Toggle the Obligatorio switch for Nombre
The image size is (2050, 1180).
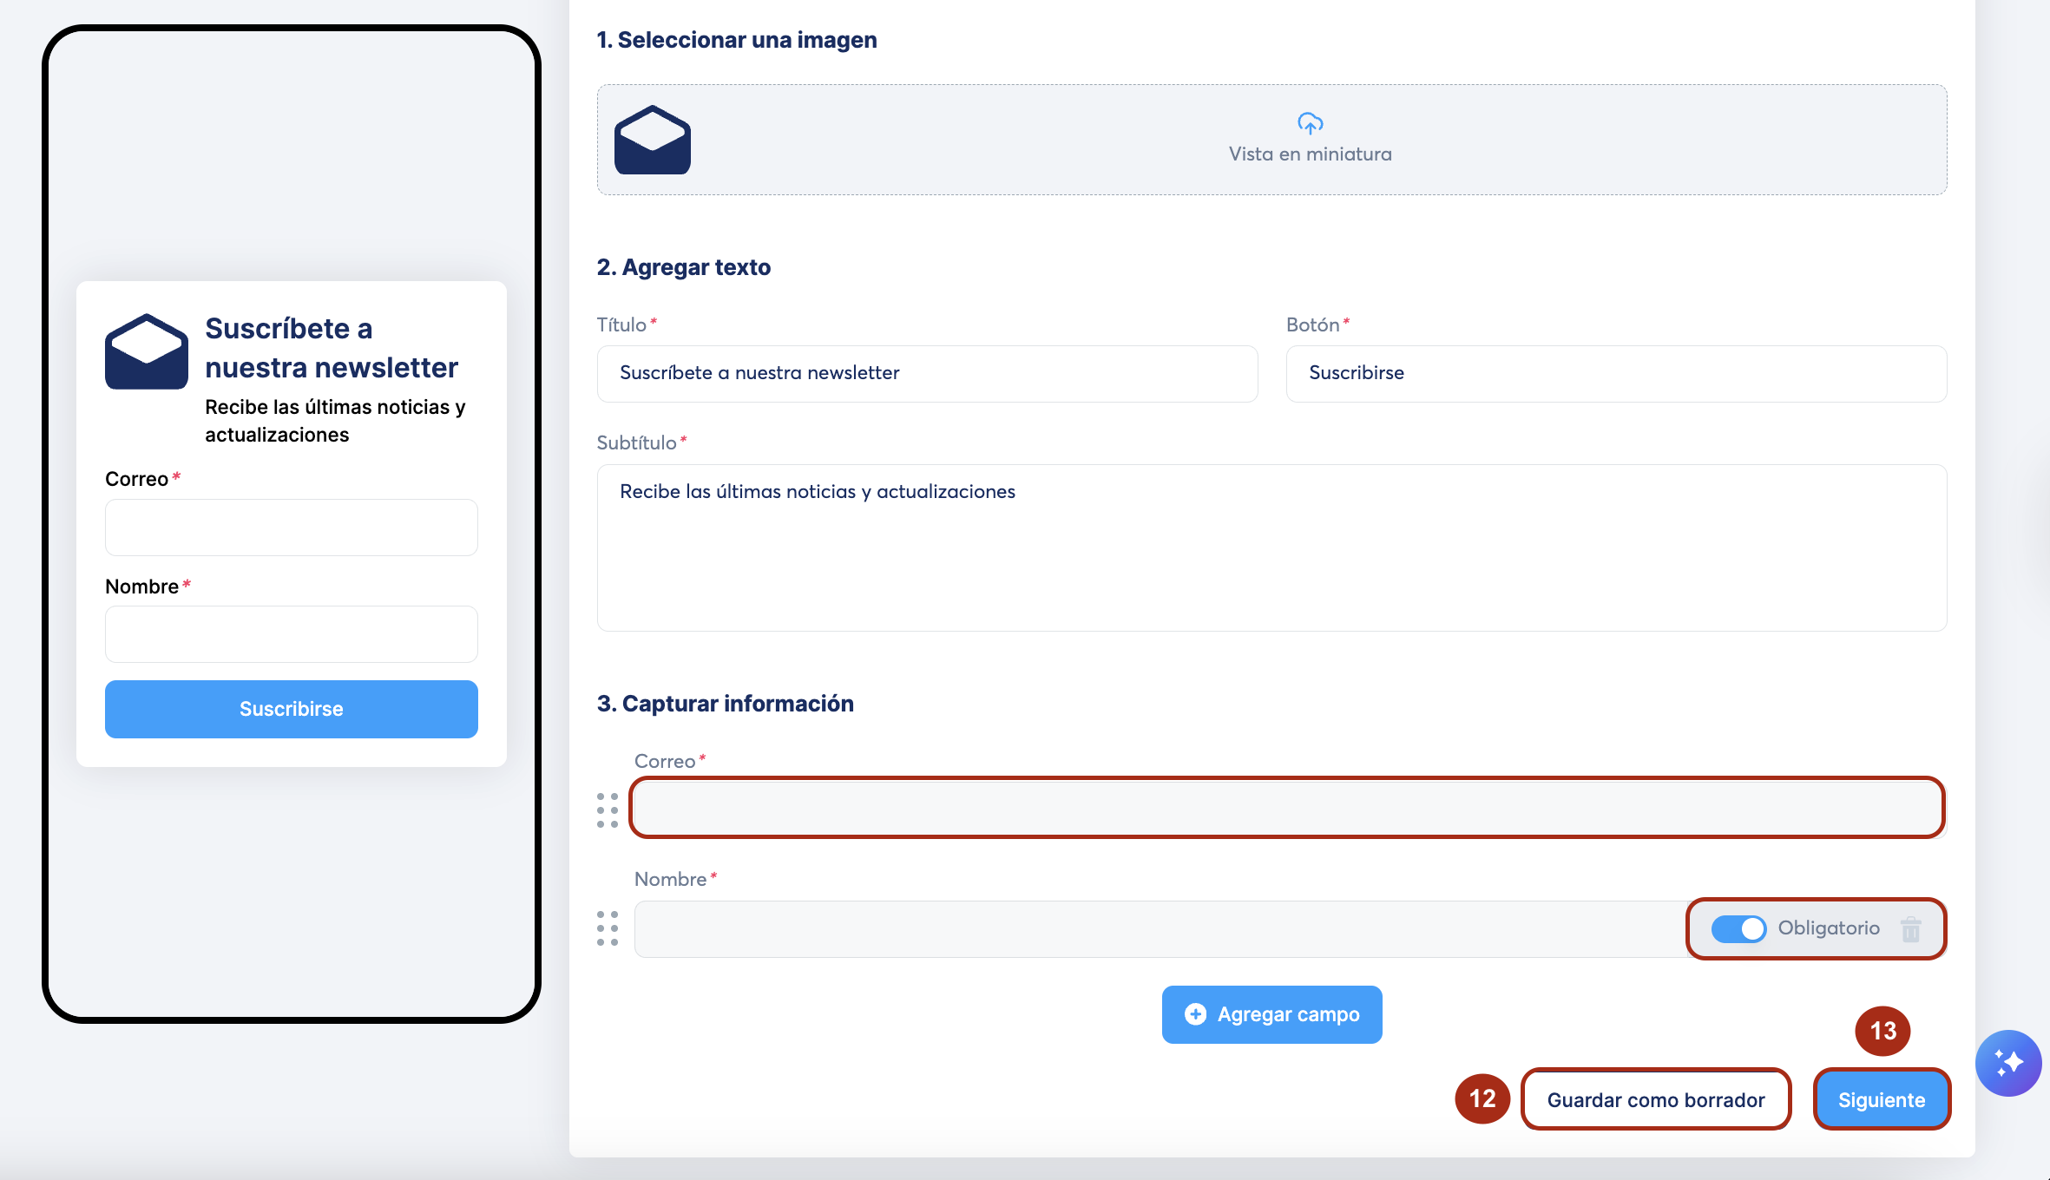1738,928
